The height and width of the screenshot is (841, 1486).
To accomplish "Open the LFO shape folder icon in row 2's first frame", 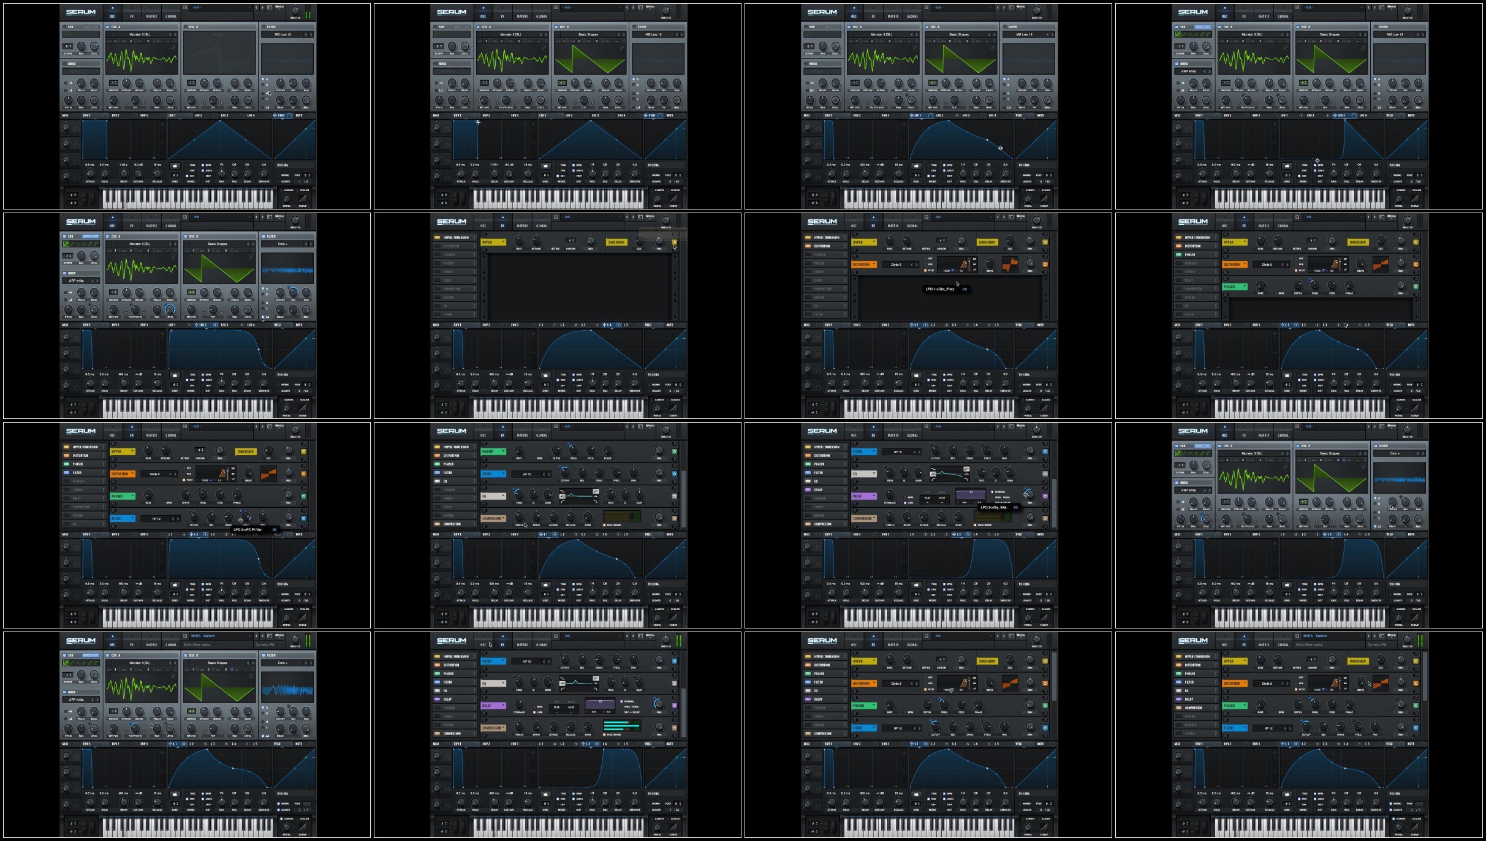I will (175, 375).
